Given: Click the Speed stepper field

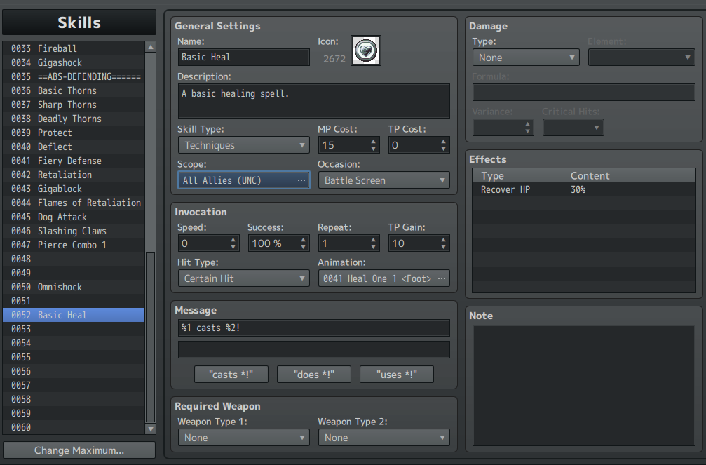Looking at the screenshot, I should pyautogui.click(x=208, y=243).
